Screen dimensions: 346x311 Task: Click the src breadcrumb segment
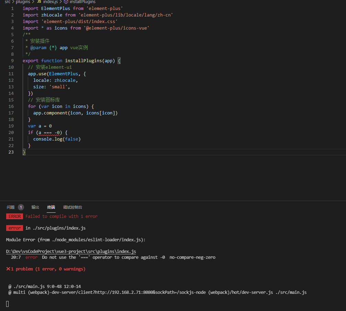click(8, 2)
